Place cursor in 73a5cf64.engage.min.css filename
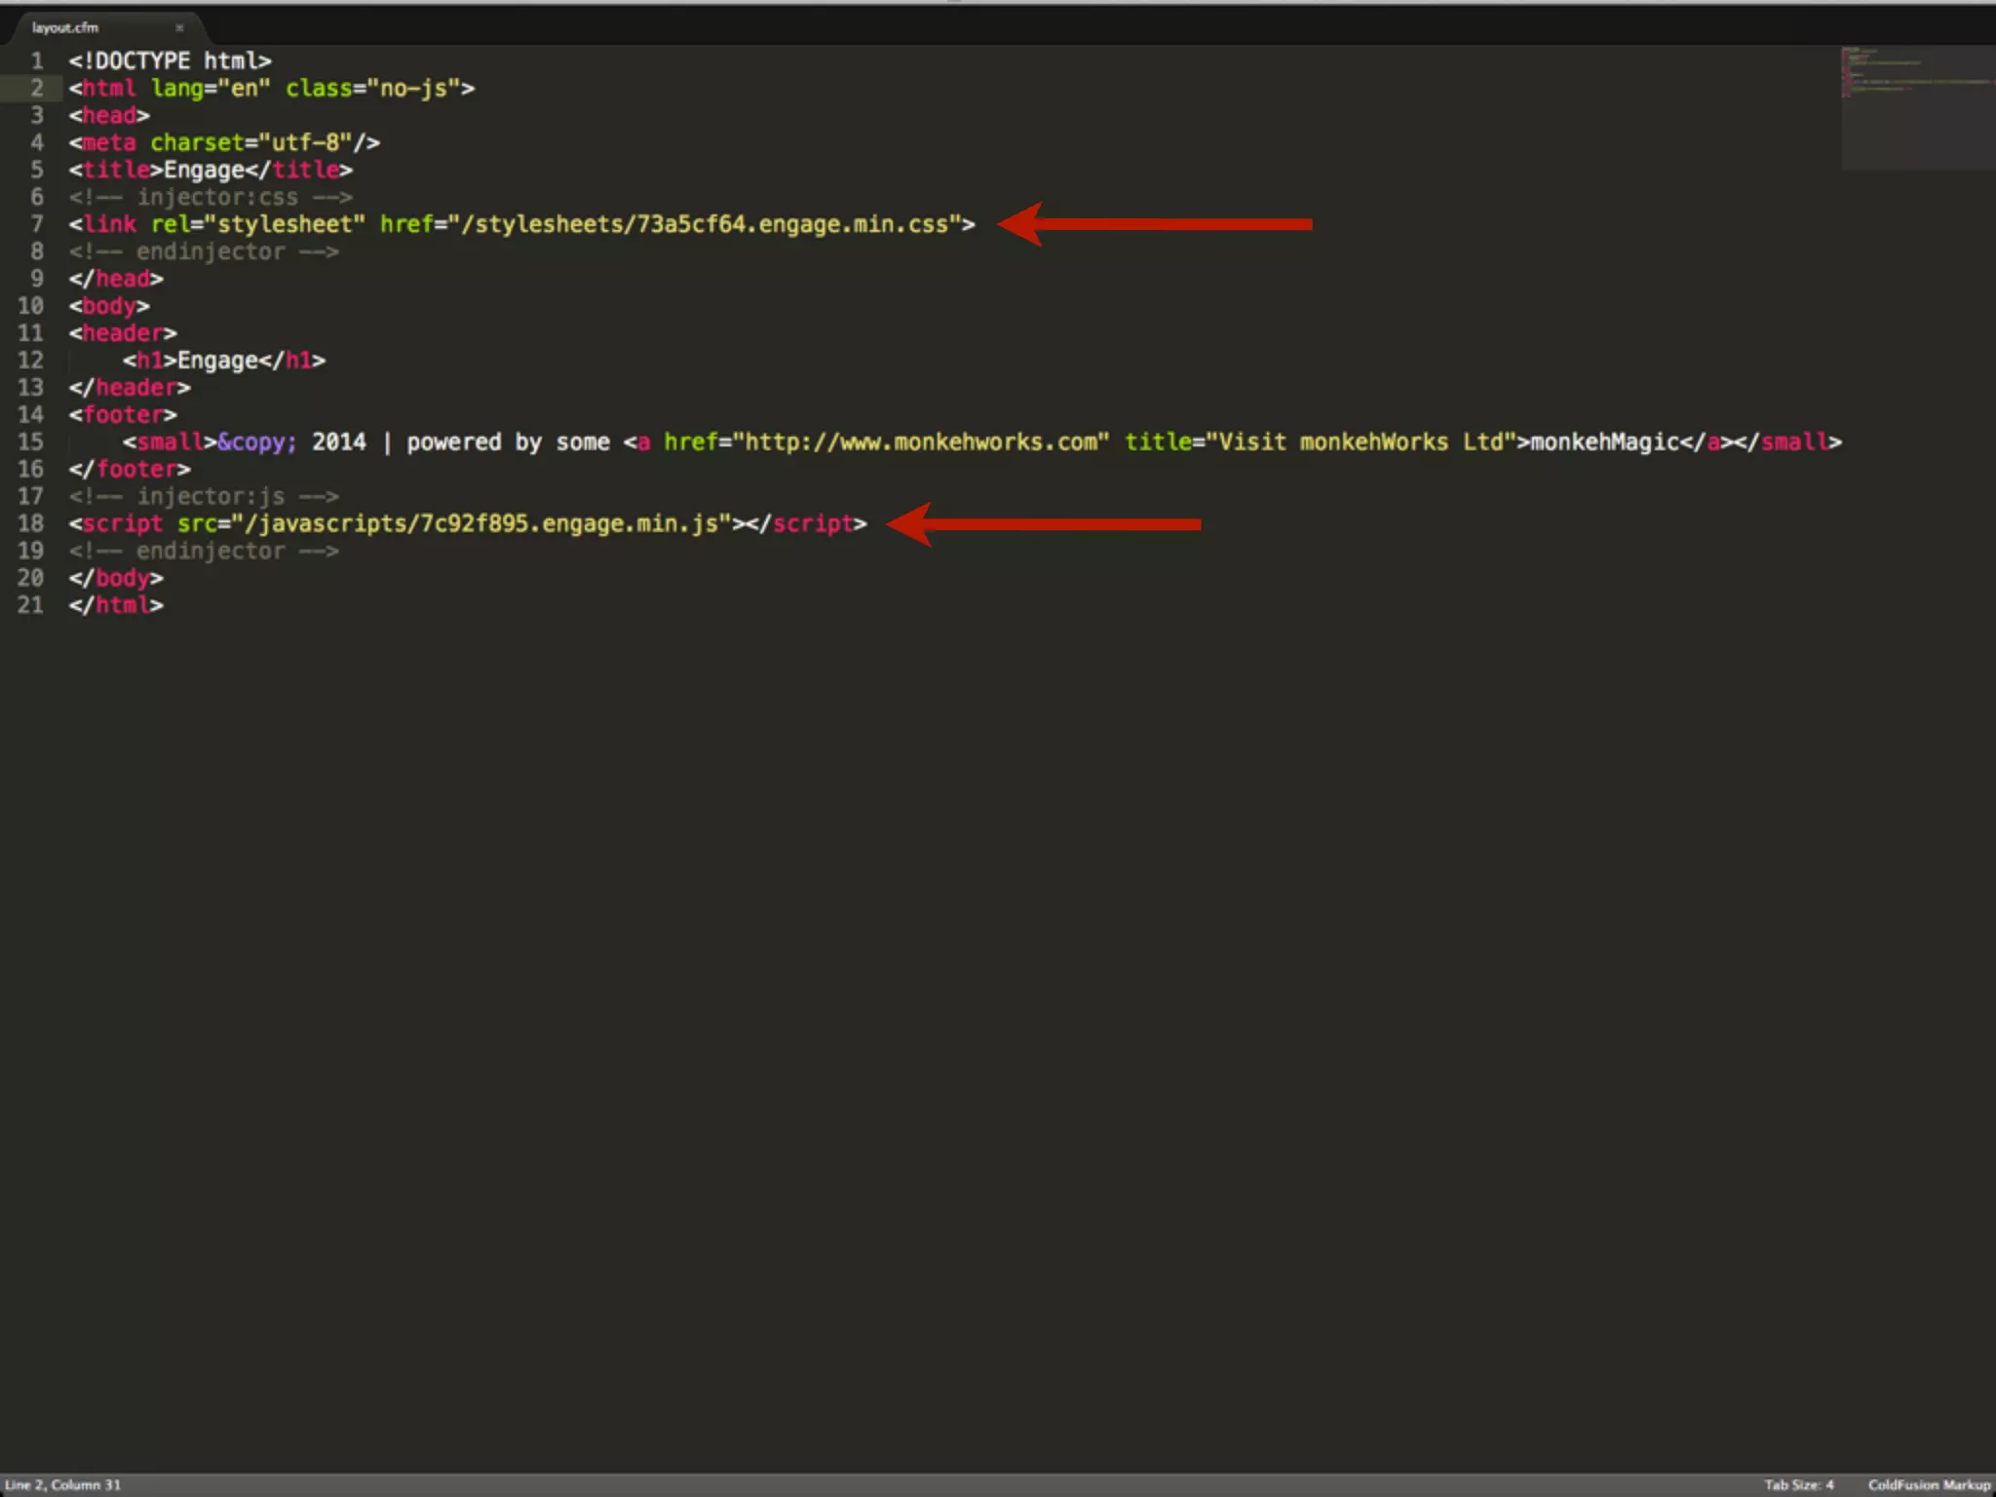Screen dimensions: 1996x1497 pos(791,225)
